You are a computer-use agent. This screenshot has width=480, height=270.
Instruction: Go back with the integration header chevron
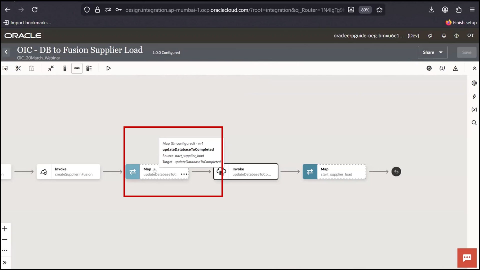[x=6, y=52]
